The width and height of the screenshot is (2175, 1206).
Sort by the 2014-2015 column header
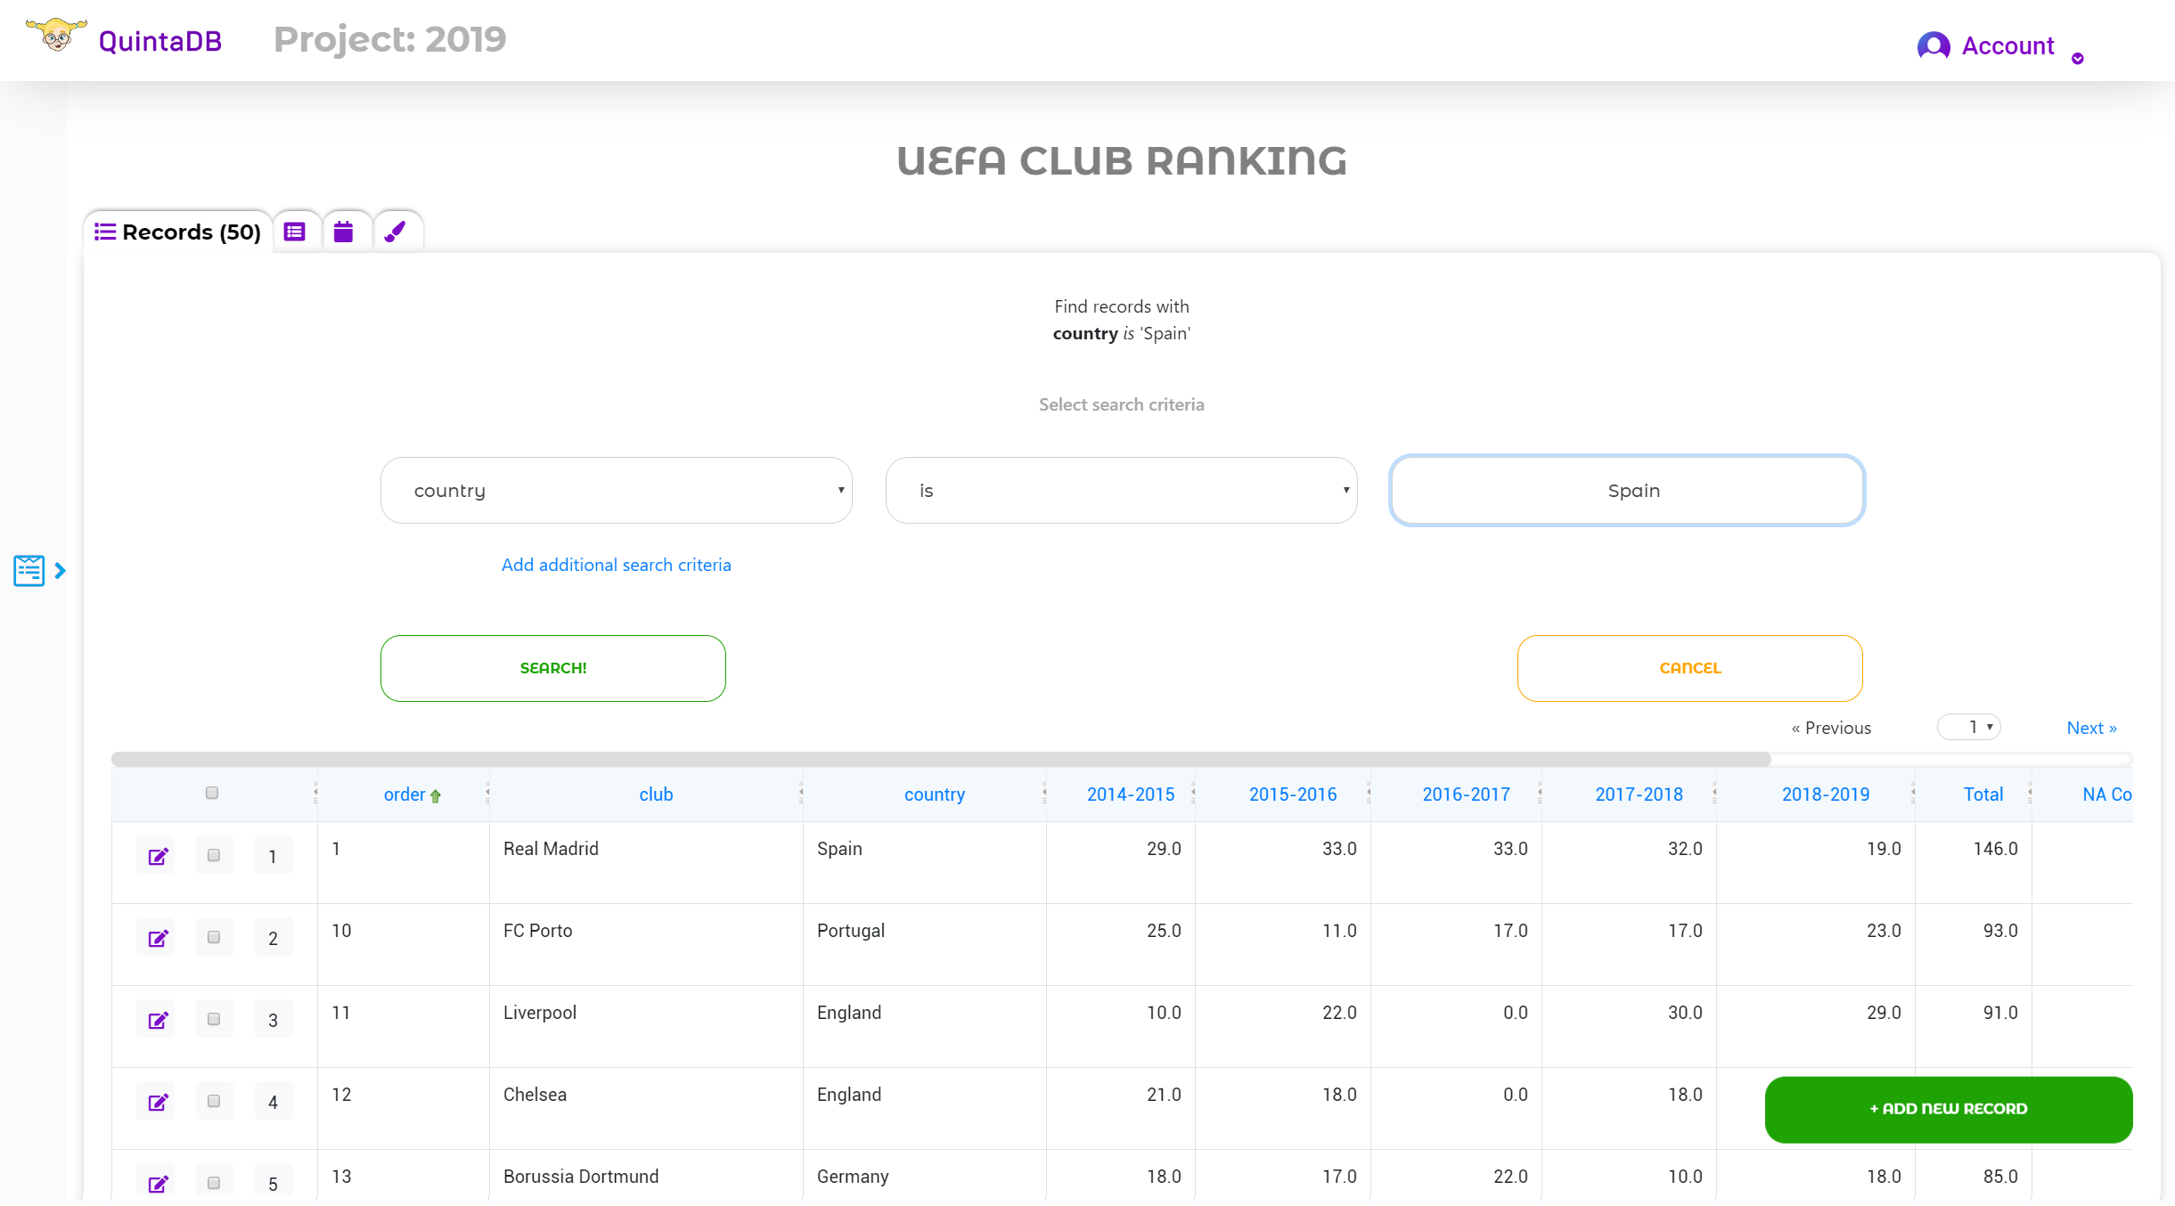click(x=1131, y=794)
